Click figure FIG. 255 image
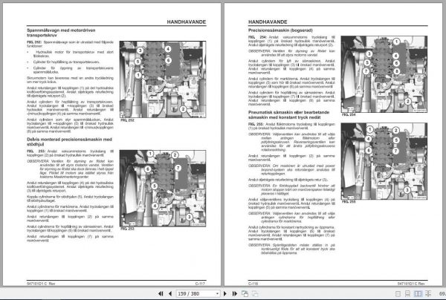Image resolution: width=446 pixels, height=300 pixels. tap(384, 161)
